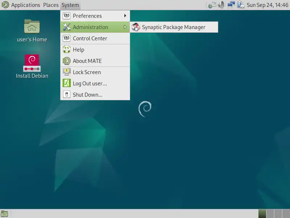Click the Shut Down power icon
Screen dimensions: 290x218
point(67,94)
